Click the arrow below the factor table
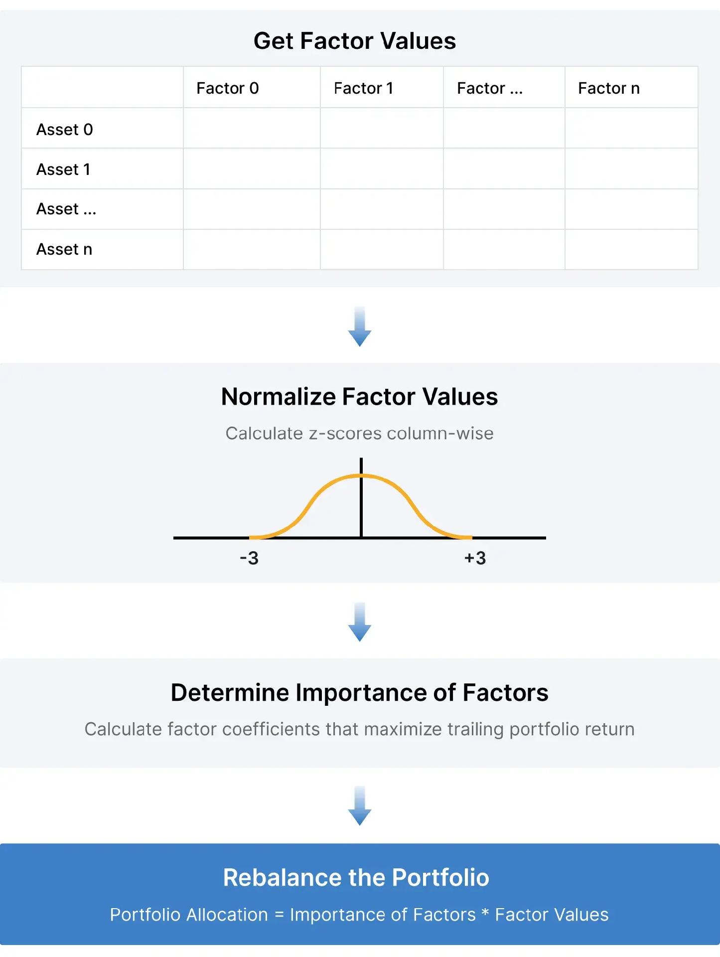This screenshot has width=720, height=957. (360, 326)
